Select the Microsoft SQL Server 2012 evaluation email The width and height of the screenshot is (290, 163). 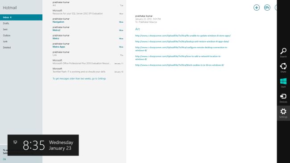click(88, 12)
